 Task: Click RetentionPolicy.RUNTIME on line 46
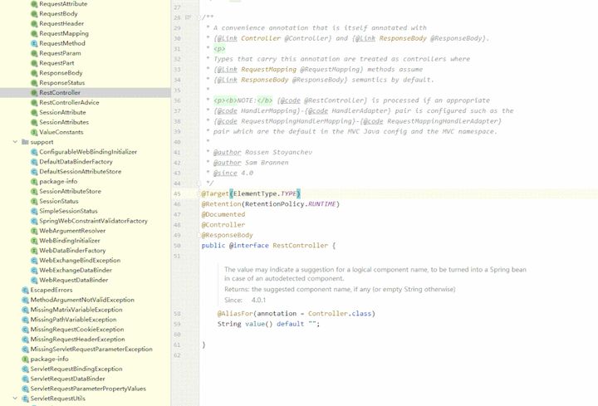tap(290, 204)
